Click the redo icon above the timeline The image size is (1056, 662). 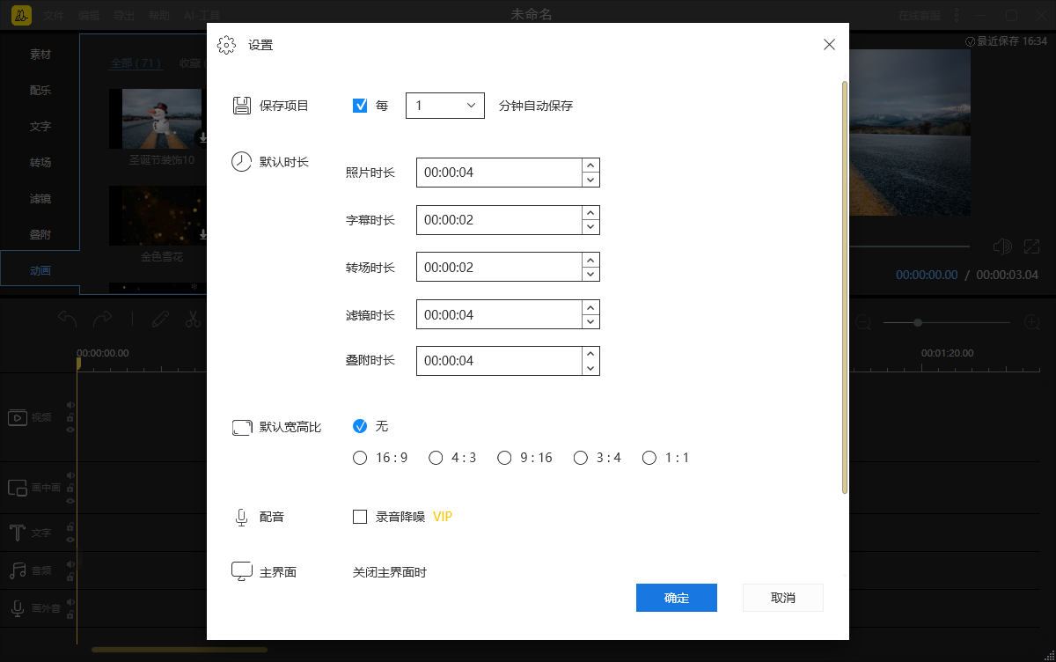[x=103, y=320]
